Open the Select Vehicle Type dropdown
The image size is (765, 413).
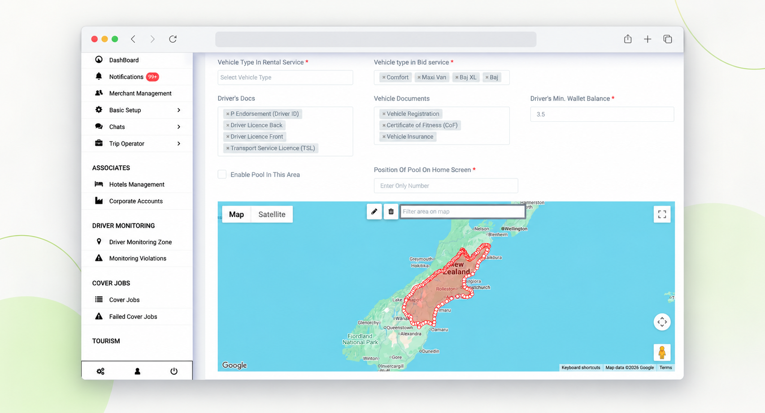pyautogui.click(x=285, y=77)
